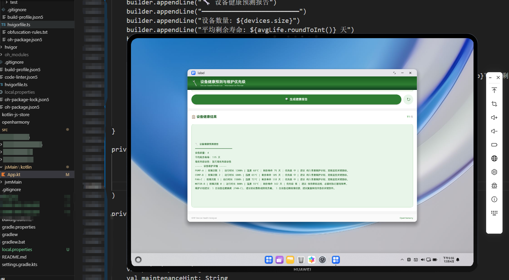Image resolution: width=509 pixels, height=280 pixels.
Task: Lower emulator volume with speaker minus icon
Action: tap(494, 131)
